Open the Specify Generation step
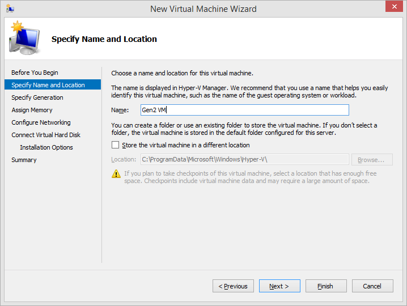This screenshot has width=407, height=306. pyautogui.click(x=37, y=97)
